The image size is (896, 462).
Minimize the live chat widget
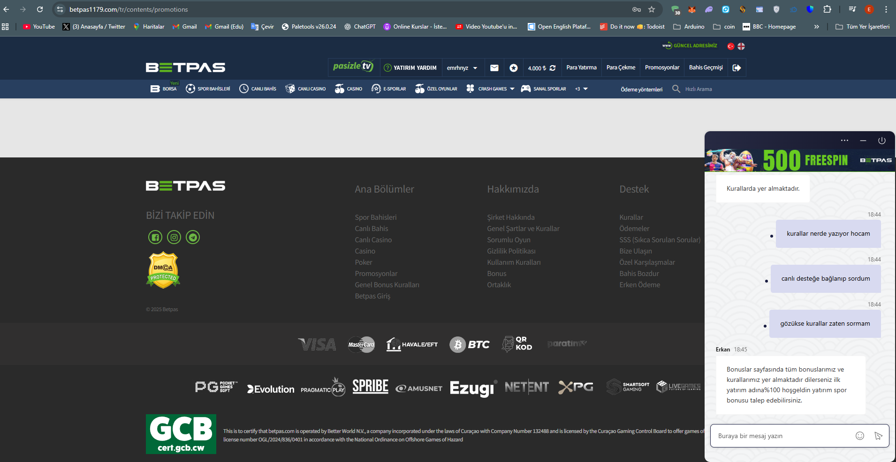pyautogui.click(x=863, y=140)
